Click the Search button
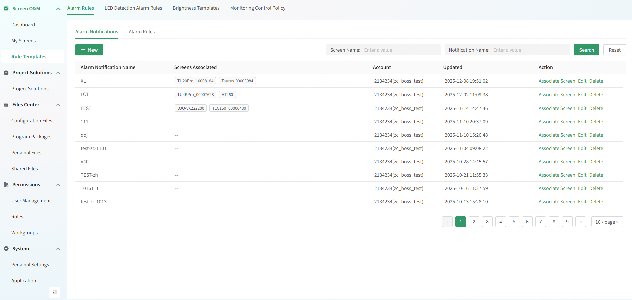Screen dimensions: 632x300 point(586,50)
